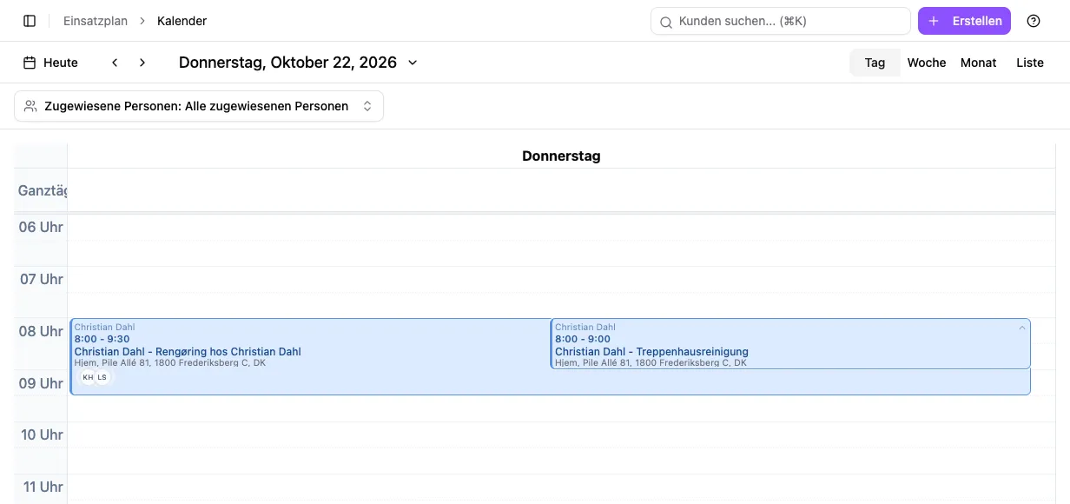
Task: Switch to Monat view
Action: [979, 63]
